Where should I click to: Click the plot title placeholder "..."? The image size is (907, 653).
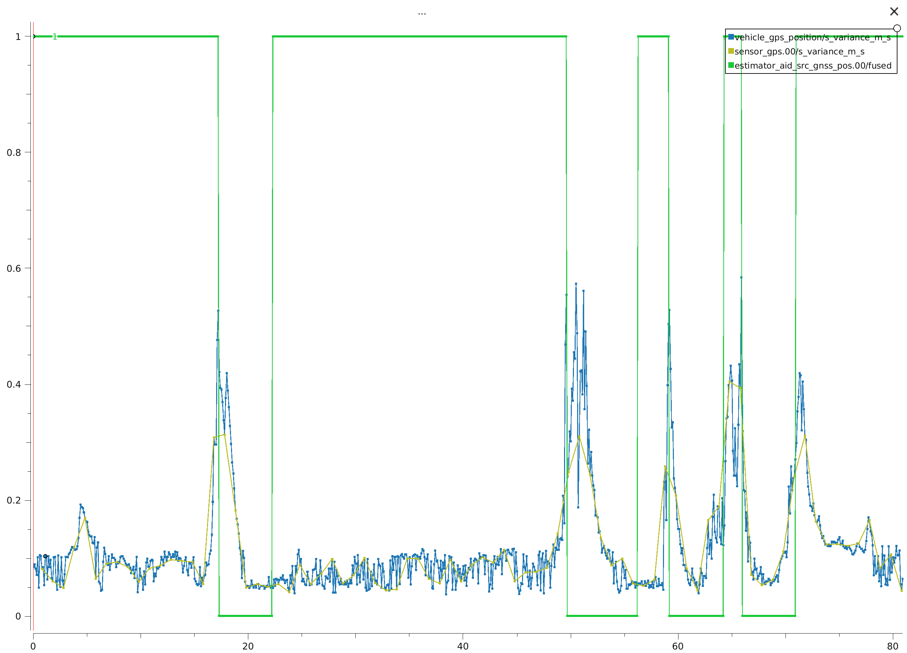tap(422, 13)
